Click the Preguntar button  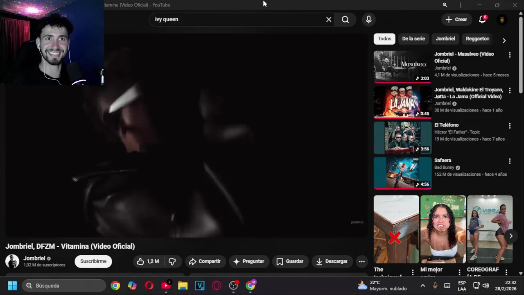[x=248, y=261]
